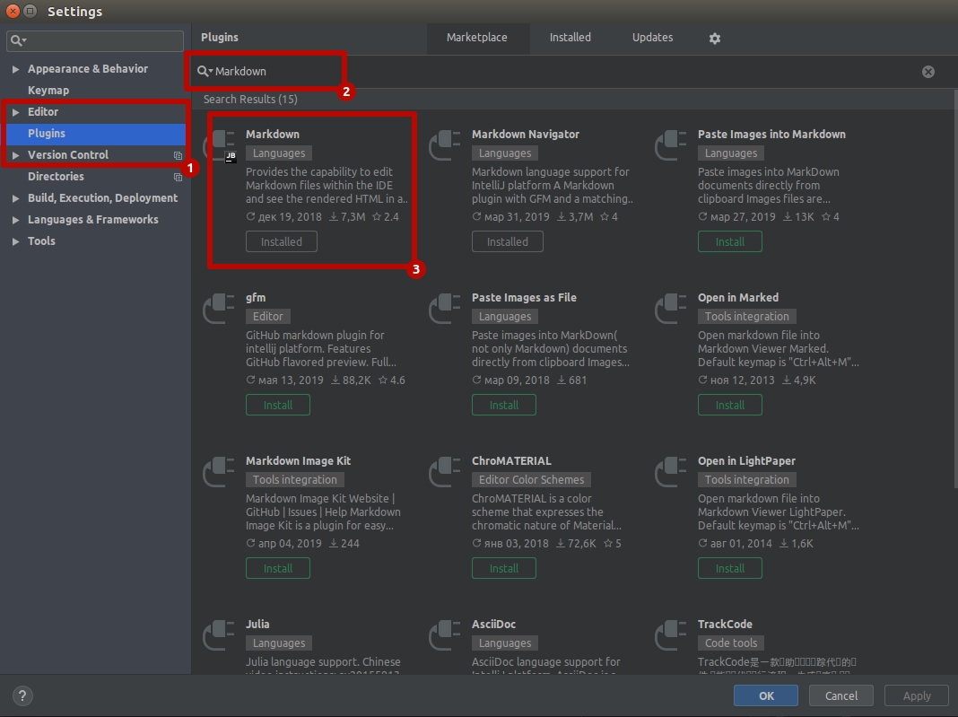
Task: Click the Open in Marked plugin icon
Action: [x=671, y=310]
